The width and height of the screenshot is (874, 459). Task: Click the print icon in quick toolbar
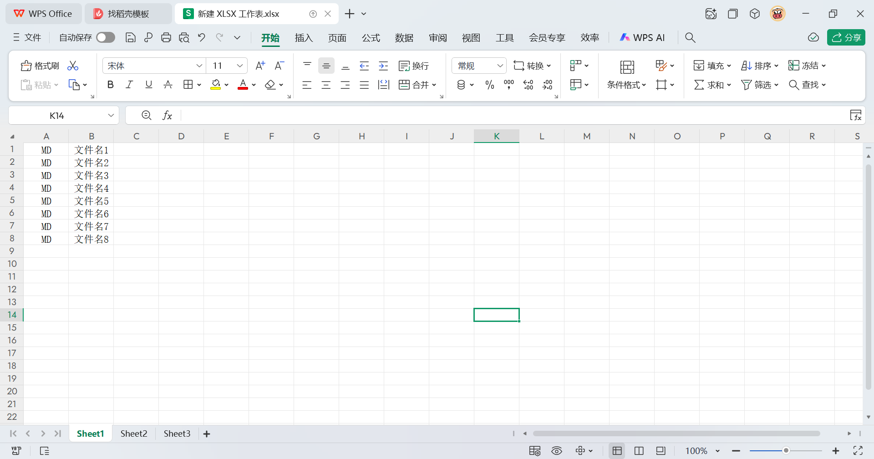[x=166, y=38]
